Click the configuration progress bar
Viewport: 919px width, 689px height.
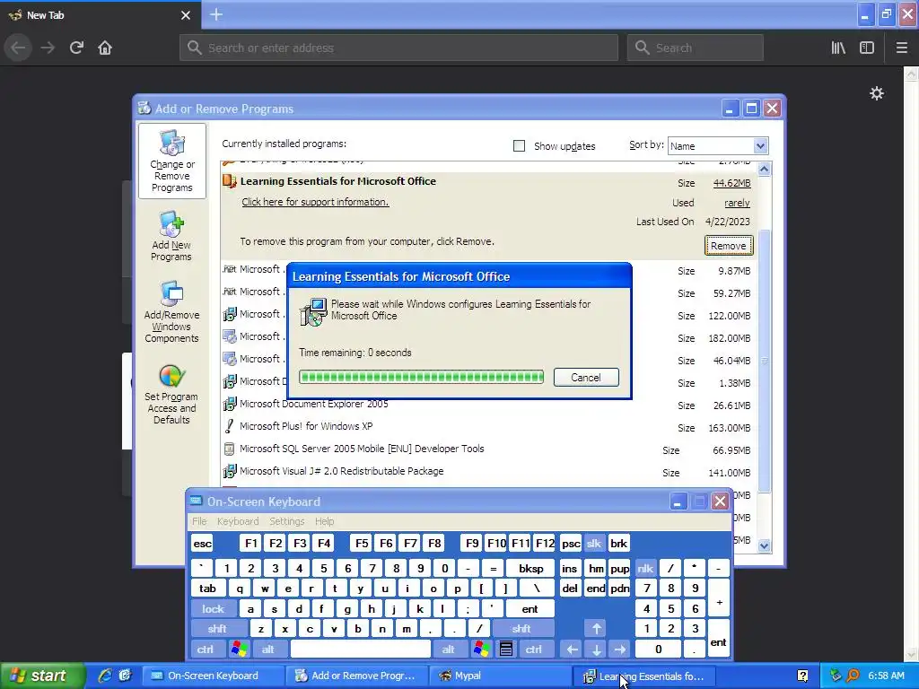[x=421, y=377]
